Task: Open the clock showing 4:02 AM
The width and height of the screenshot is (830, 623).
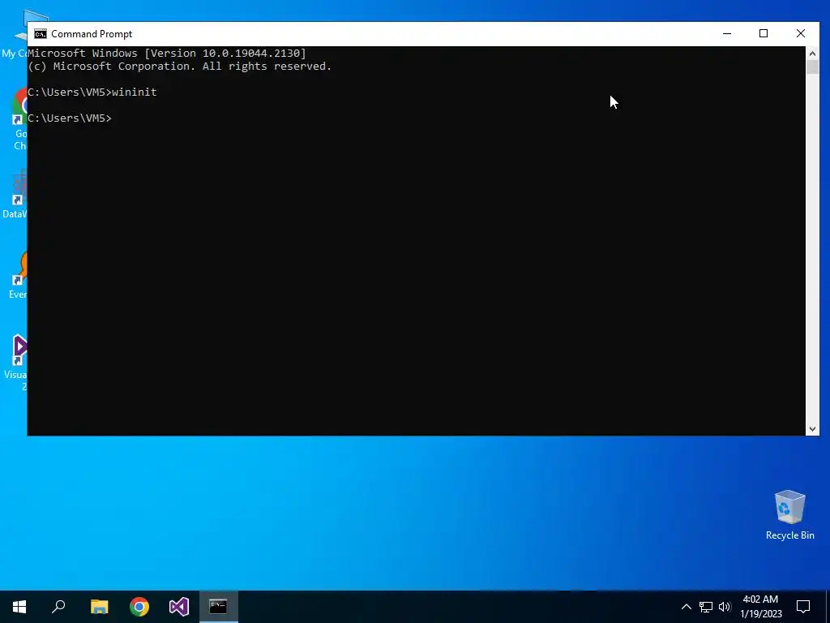Action: [x=760, y=607]
